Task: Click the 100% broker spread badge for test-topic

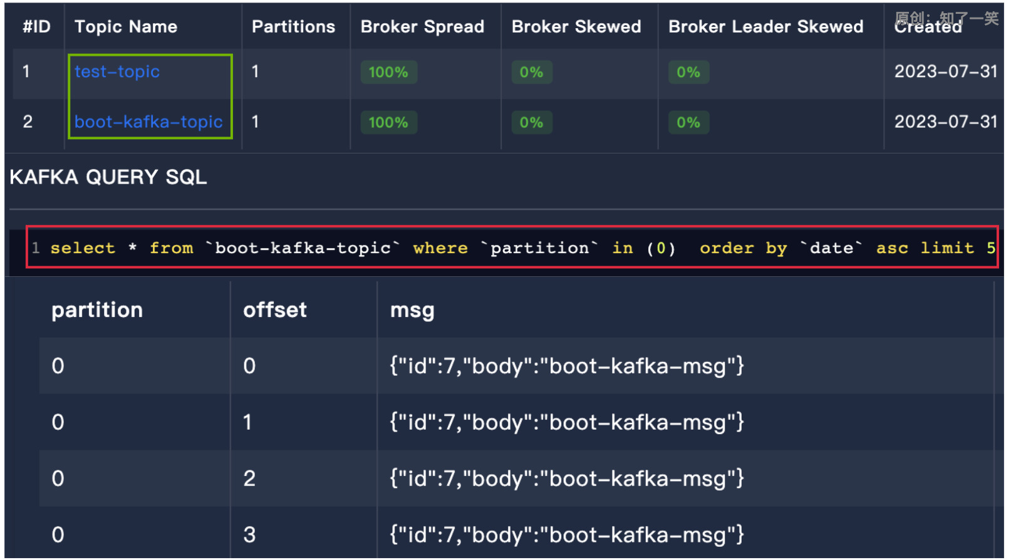Action: 388,72
